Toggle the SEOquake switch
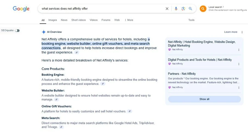Image resolution: width=248 pixels, height=133 pixels. (17, 30)
